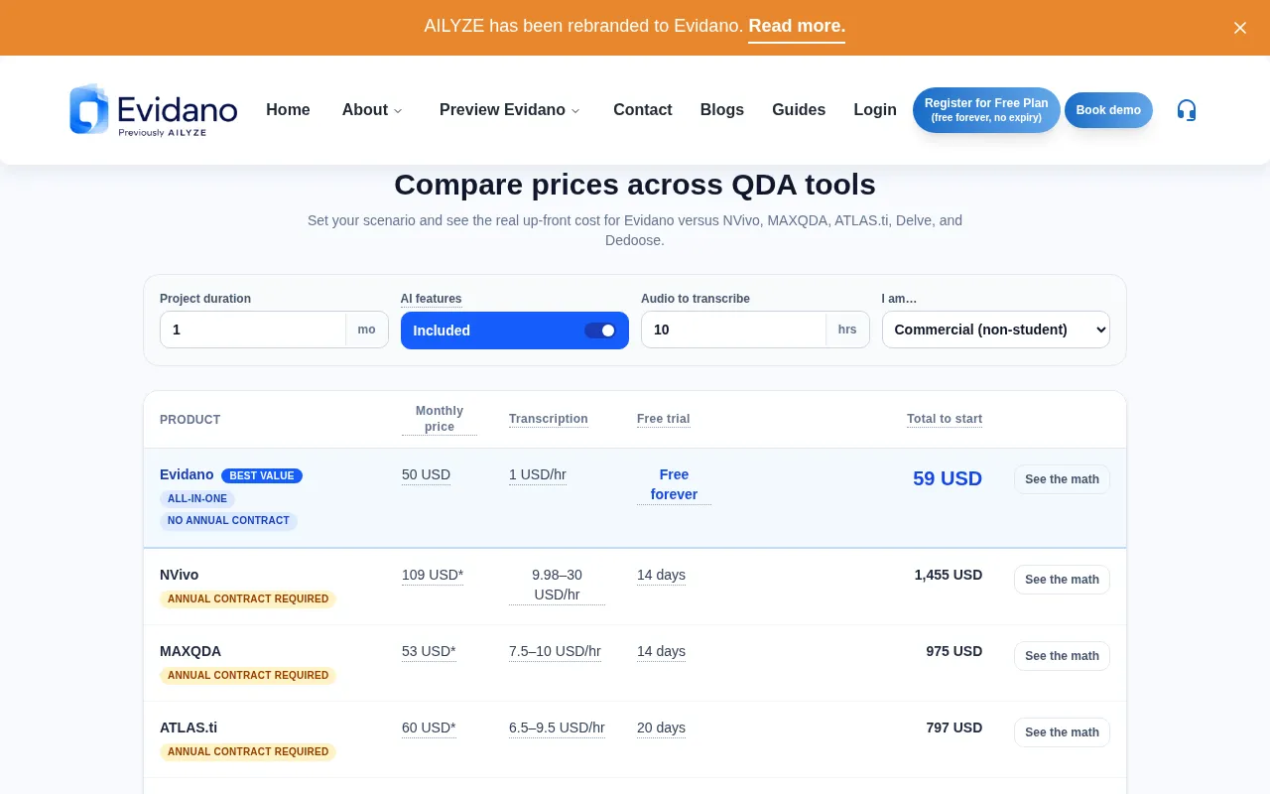This screenshot has width=1270, height=794.
Task: Click NVivo's ANNUAL CONTRACT REQUIRED badge
Action: [x=248, y=598]
